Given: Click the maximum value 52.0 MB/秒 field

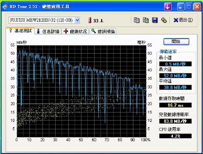Looking at the screenshot, I should point(175,76).
